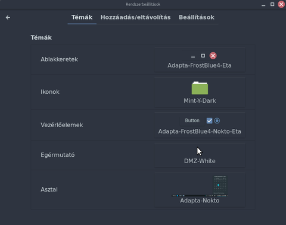Switch to the Beállítások tab
The width and height of the screenshot is (286, 225).
click(x=197, y=17)
